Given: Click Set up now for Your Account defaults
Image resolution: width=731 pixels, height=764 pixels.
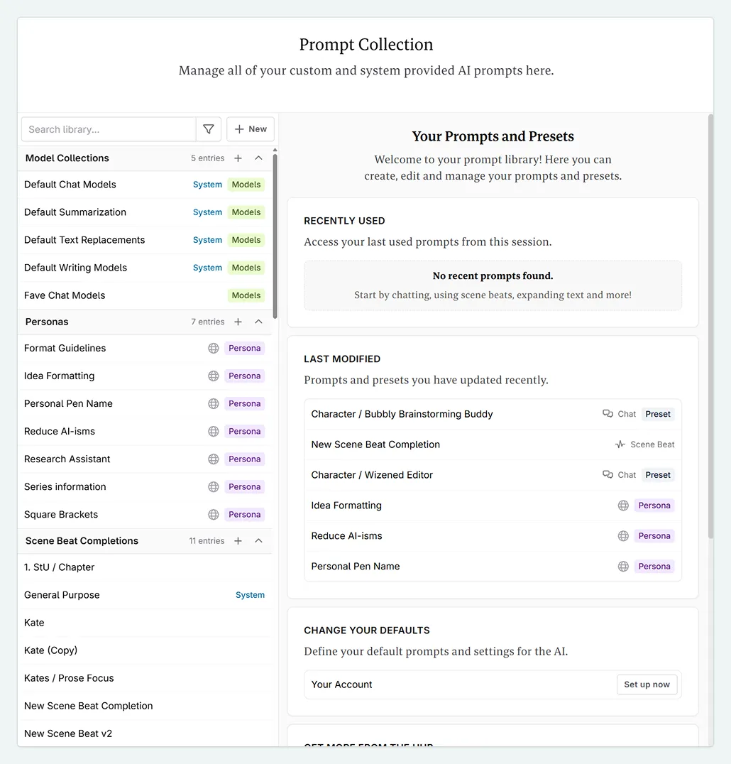Looking at the screenshot, I should pos(647,684).
